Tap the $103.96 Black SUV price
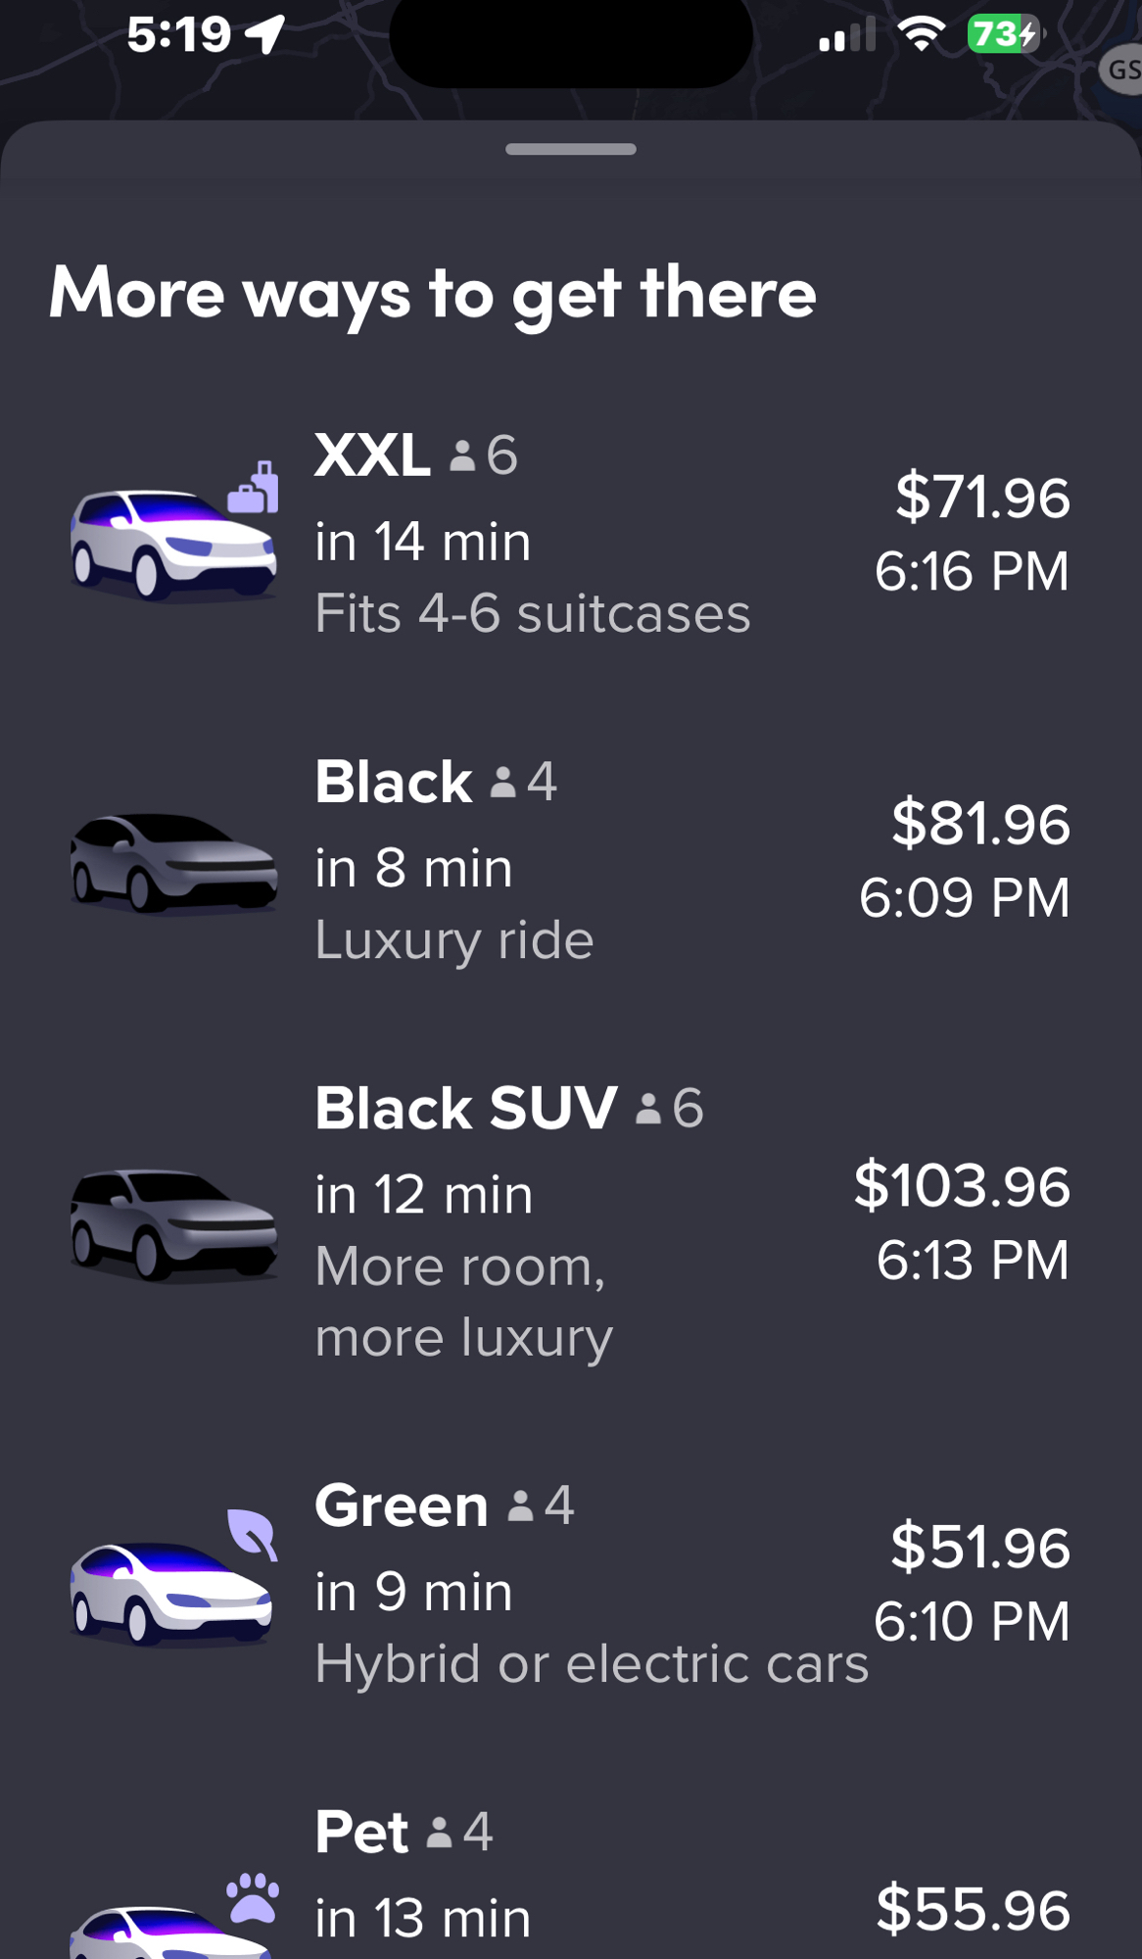The width and height of the screenshot is (1142, 1959). coord(962,1186)
